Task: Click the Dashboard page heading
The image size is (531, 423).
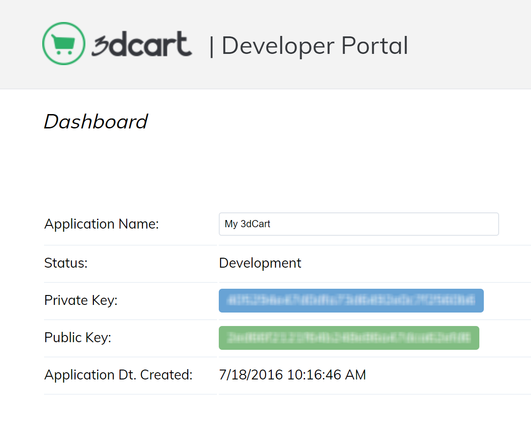Action: pyautogui.click(x=96, y=122)
